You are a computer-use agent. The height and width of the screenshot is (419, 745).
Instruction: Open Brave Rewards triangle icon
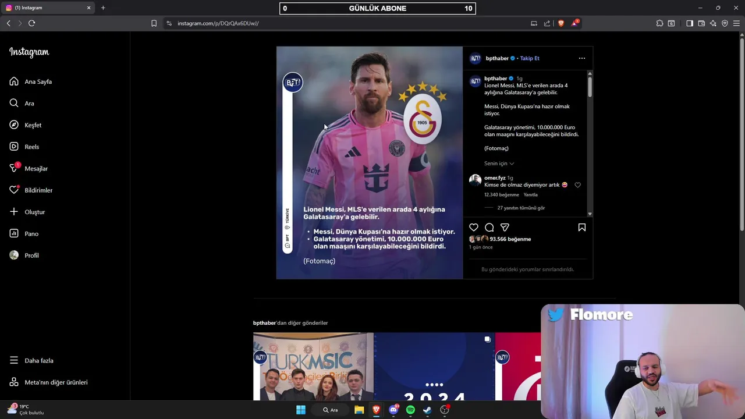pos(575,23)
